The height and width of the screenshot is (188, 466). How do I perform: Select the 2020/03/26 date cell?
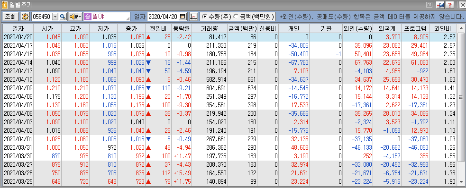pos(18,173)
